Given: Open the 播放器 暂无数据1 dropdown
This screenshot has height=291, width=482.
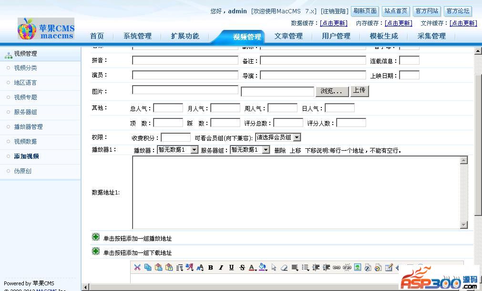Looking at the screenshot, I should click(x=178, y=150).
